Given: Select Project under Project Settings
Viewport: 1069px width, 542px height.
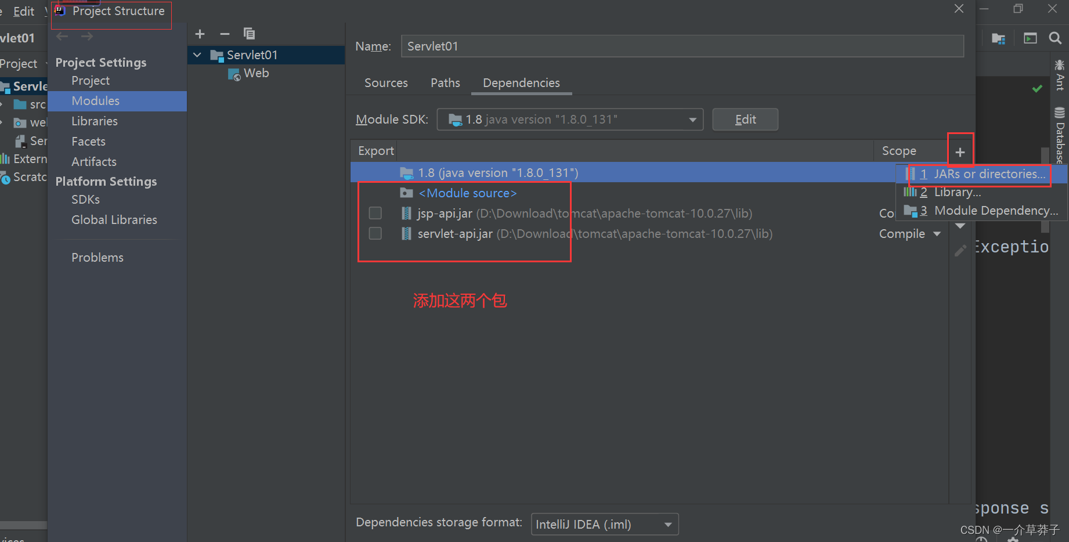Looking at the screenshot, I should [x=91, y=81].
